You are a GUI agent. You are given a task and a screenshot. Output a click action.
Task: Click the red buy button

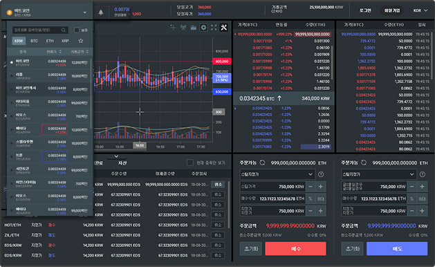pos(295,249)
